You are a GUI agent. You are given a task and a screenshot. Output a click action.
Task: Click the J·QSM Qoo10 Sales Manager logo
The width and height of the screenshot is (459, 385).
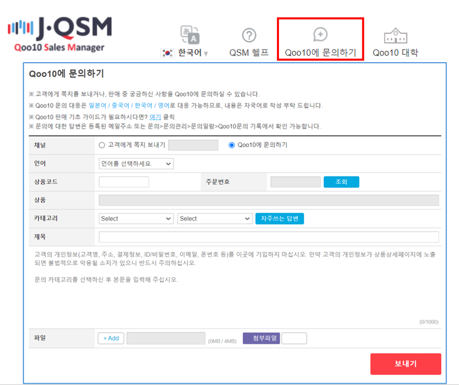tap(60, 34)
